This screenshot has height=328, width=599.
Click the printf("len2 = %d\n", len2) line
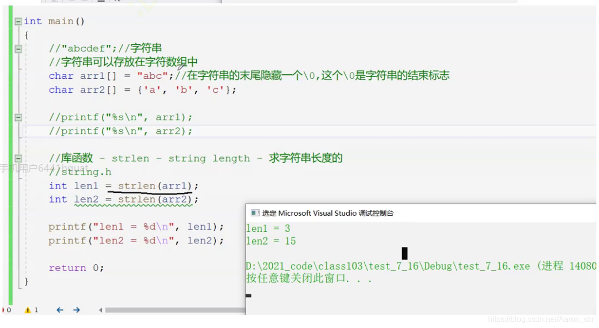(136, 241)
